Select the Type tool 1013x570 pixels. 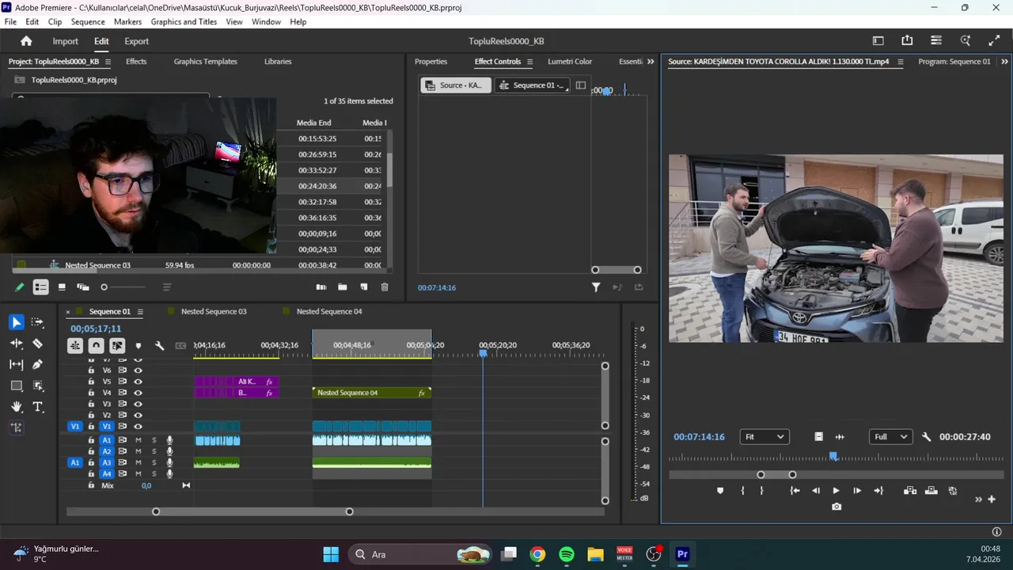[x=37, y=407]
